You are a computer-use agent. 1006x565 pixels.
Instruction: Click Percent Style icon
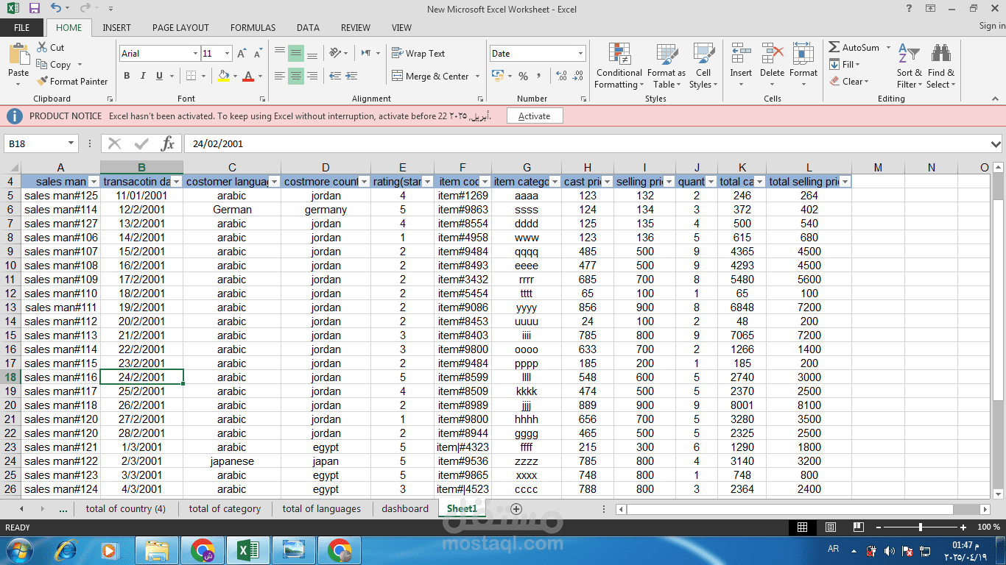click(x=523, y=76)
